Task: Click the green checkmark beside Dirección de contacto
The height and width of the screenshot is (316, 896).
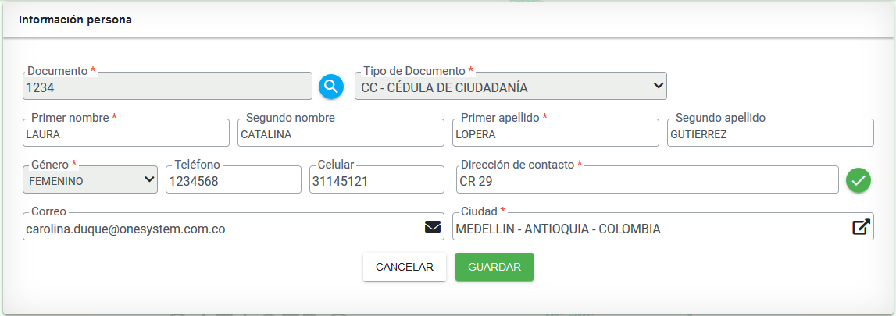Action: coord(859,181)
